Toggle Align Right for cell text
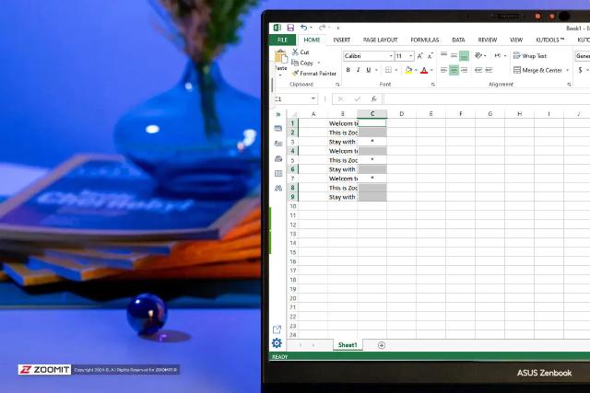 click(465, 70)
